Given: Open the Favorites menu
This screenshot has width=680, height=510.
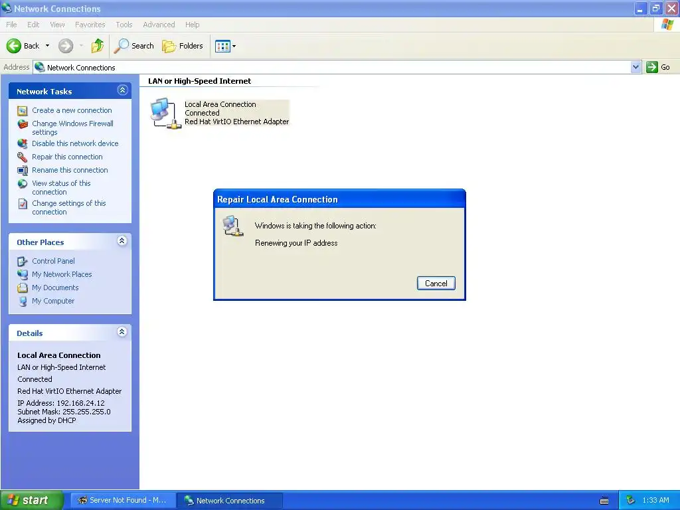Looking at the screenshot, I should 90,25.
